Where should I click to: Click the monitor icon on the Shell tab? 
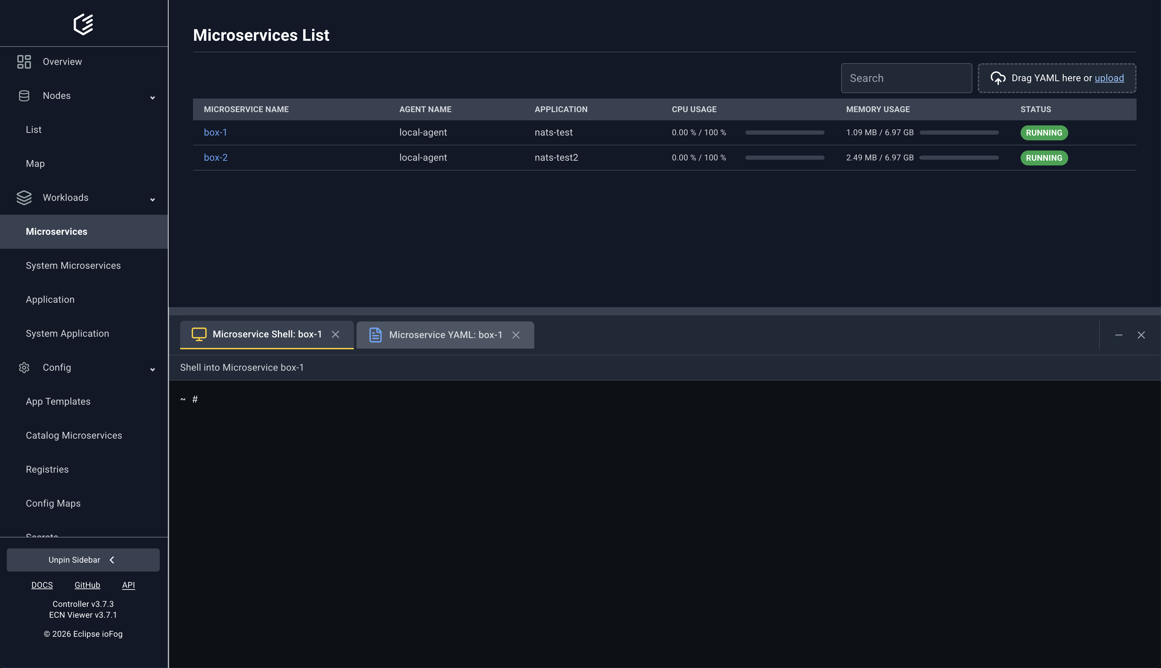click(x=199, y=334)
